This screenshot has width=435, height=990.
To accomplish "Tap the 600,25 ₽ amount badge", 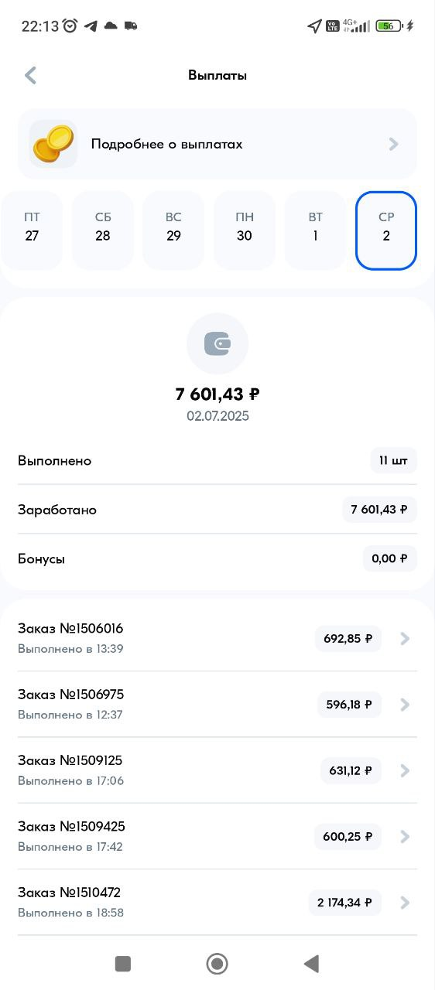I will click(x=348, y=837).
